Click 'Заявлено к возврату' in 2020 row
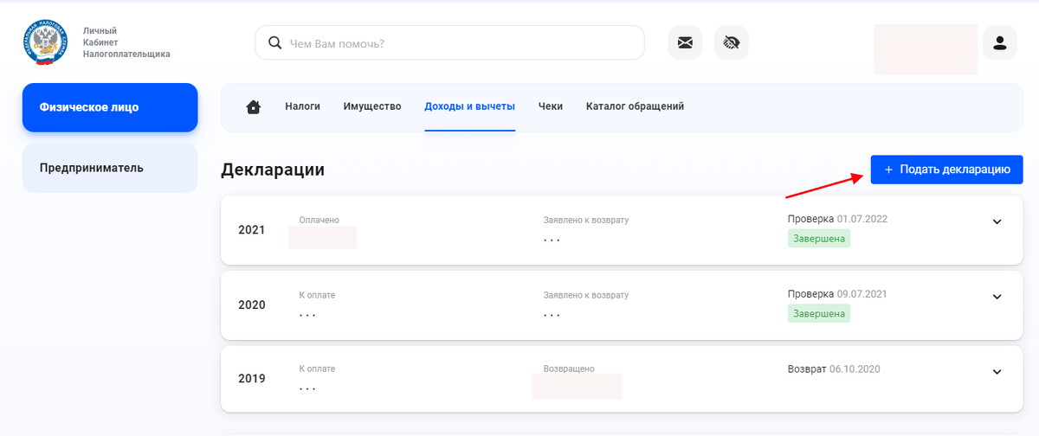The image size is (1039, 436). [585, 295]
